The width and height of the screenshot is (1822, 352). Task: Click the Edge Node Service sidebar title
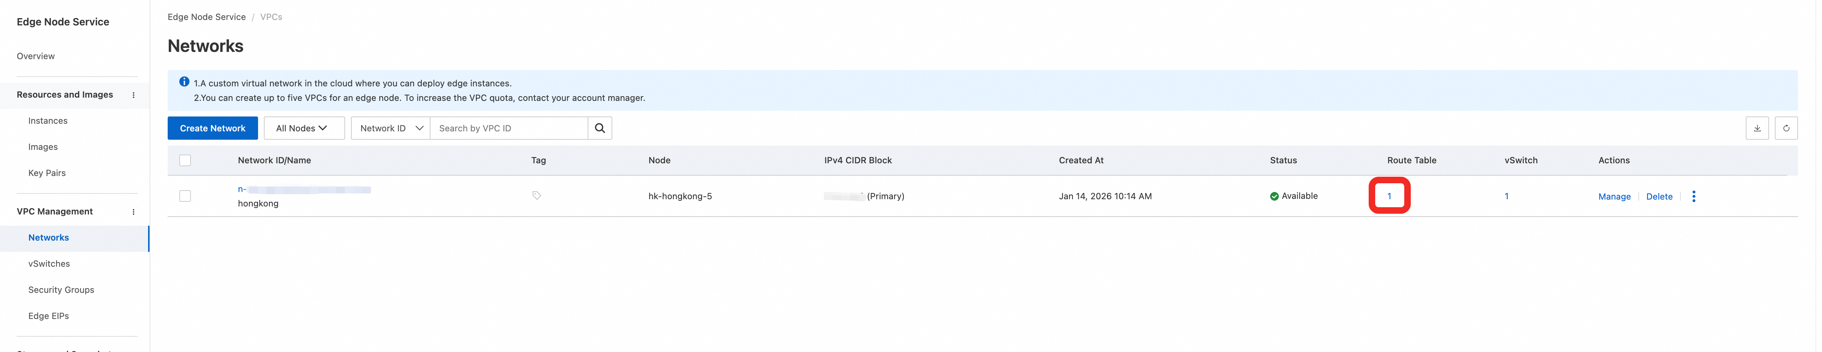pos(63,22)
